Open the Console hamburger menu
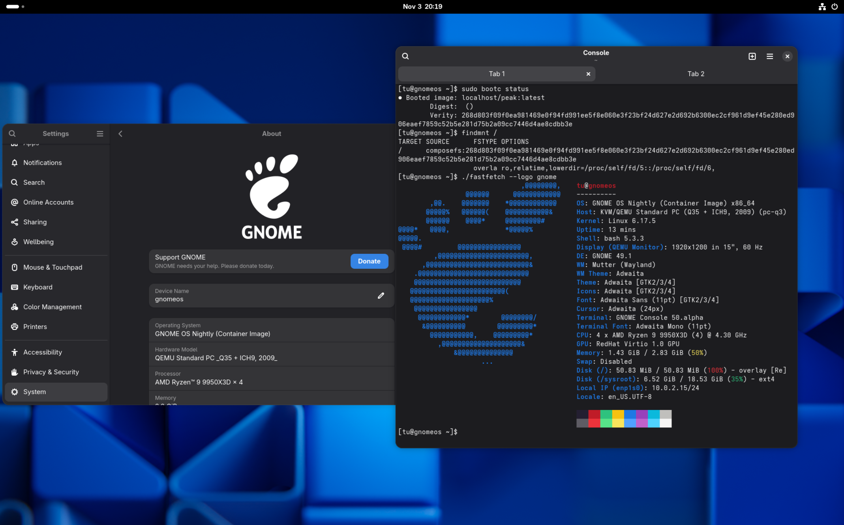 pyautogui.click(x=769, y=56)
